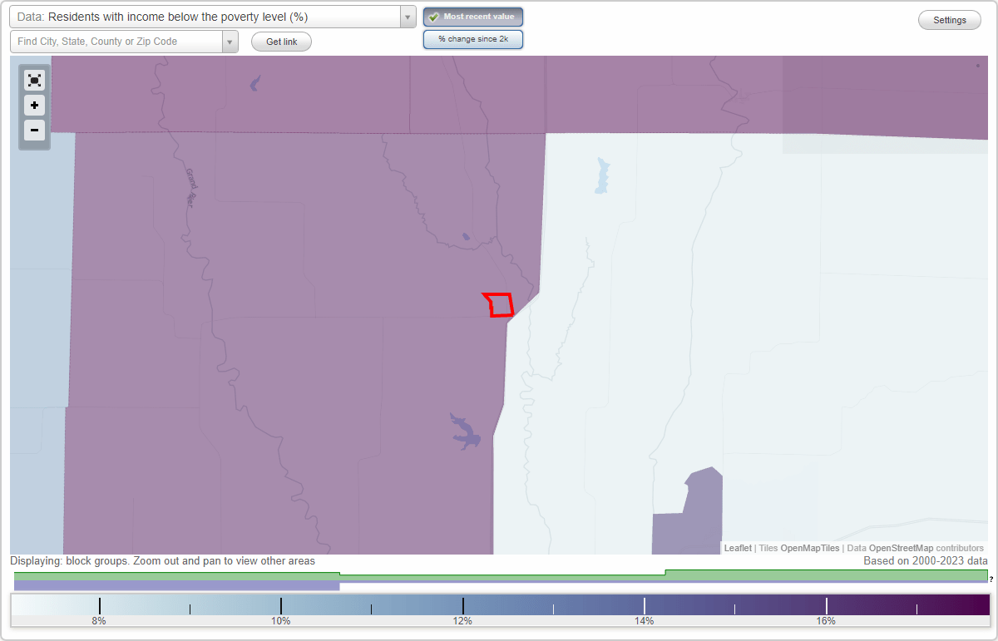This screenshot has width=998, height=641.
Task: Open the Data selector dropdown
Action: [406, 16]
